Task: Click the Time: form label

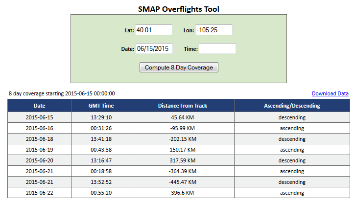Action: click(190, 49)
